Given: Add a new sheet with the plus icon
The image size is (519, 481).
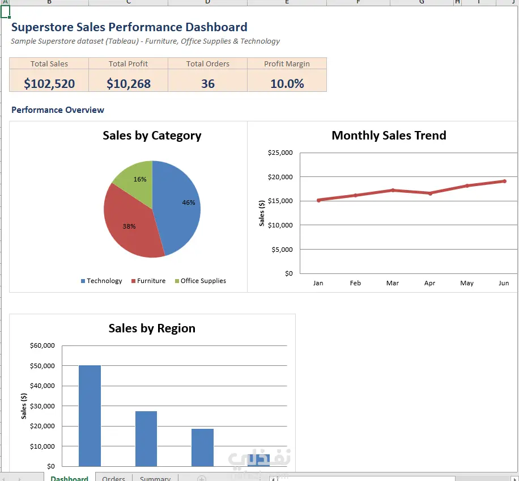Looking at the screenshot, I should 202,478.
